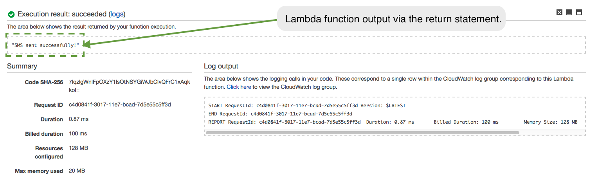This screenshot has height=182, width=589.
Task: Click the Billed duration 100 ms value
Action: (78, 133)
